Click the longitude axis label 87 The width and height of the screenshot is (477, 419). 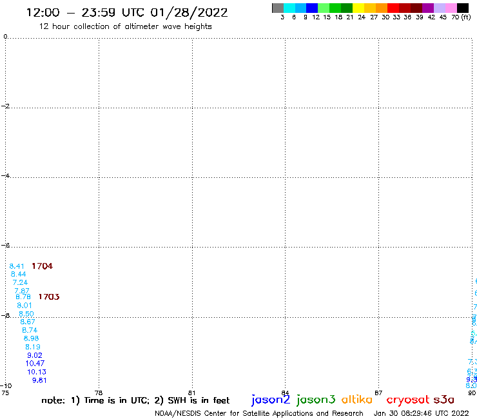(378, 393)
